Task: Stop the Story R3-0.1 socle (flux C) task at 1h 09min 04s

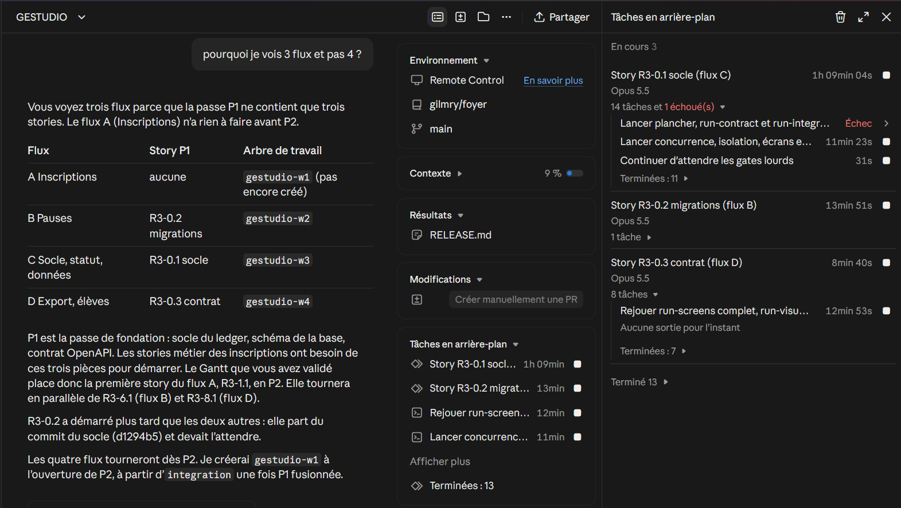Action: click(x=886, y=75)
